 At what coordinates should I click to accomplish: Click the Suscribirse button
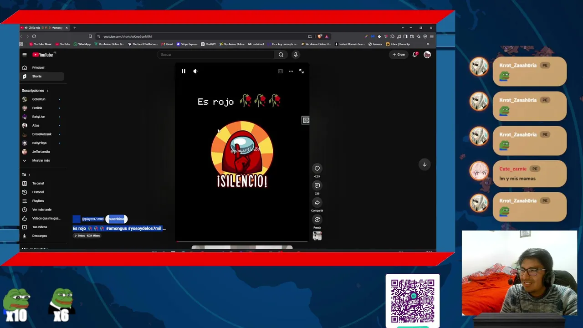tap(117, 219)
